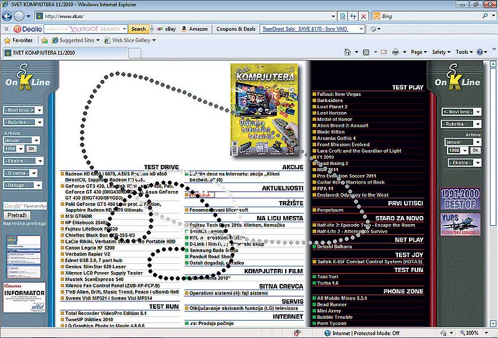The image size is (498, 338).
Task: Open right sidebar Rubrika dropdown
Action: (461, 124)
